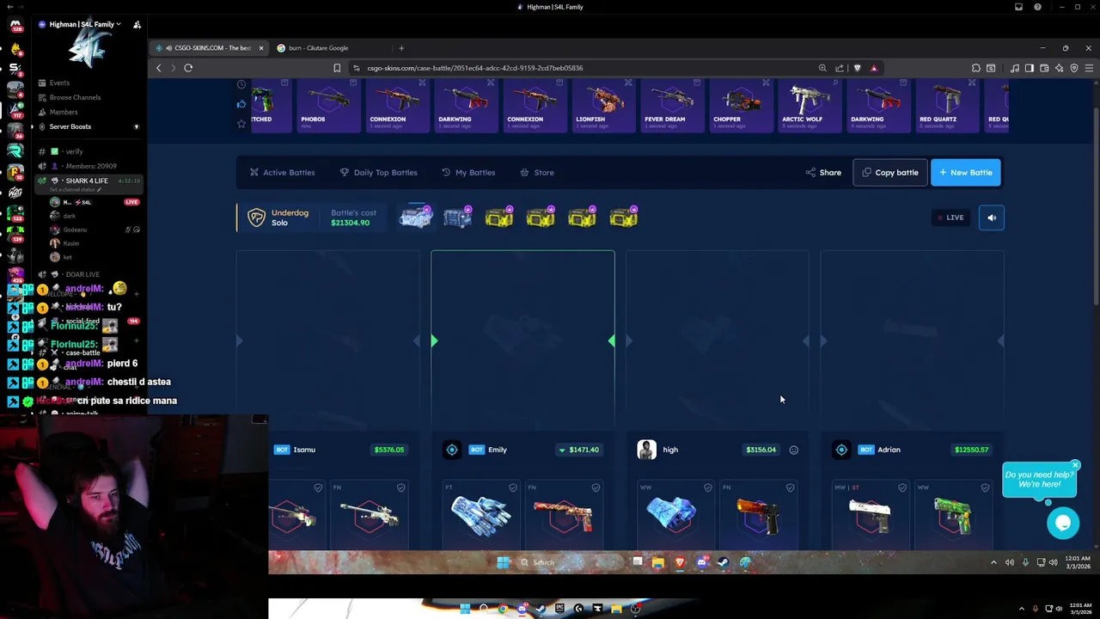Screen dimensions: 1100x619
Task: Open a new browser tab
Action: coord(401,48)
